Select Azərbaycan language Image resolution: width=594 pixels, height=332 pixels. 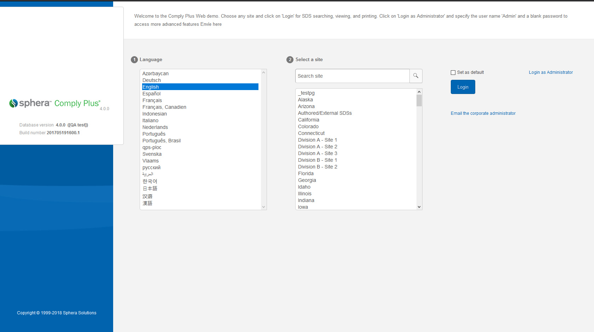200,73
